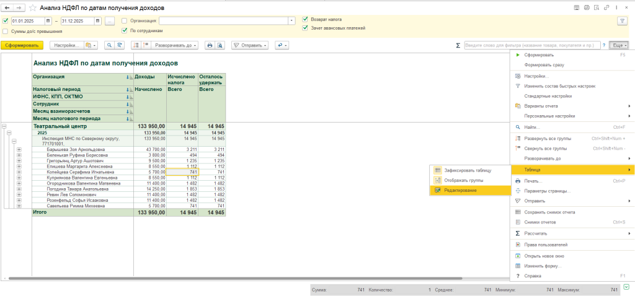Screen dimensions: 635x299
Task: Open the Организация dropdown list
Action: [x=291, y=20]
